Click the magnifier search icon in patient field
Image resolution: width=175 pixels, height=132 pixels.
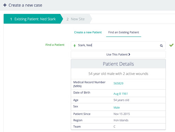[161, 46]
